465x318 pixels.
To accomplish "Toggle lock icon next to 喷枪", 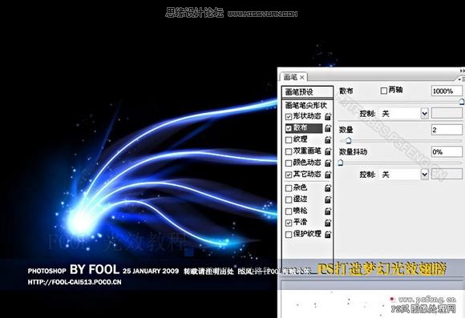I will 328,211.
